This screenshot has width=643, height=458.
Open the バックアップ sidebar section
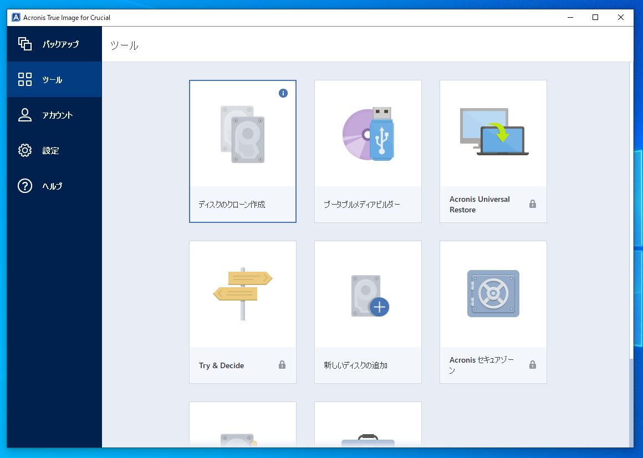[54, 44]
